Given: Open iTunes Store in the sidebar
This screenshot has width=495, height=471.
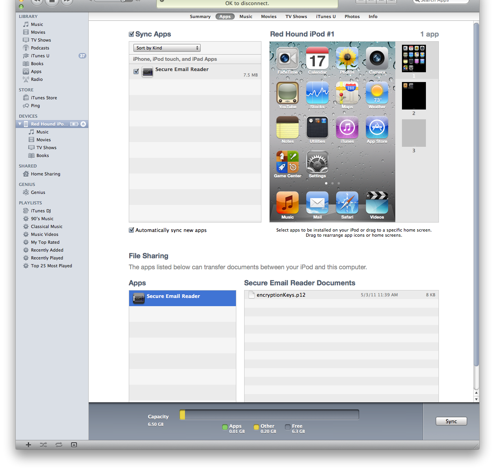Looking at the screenshot, I should click(x=44, y=98).
